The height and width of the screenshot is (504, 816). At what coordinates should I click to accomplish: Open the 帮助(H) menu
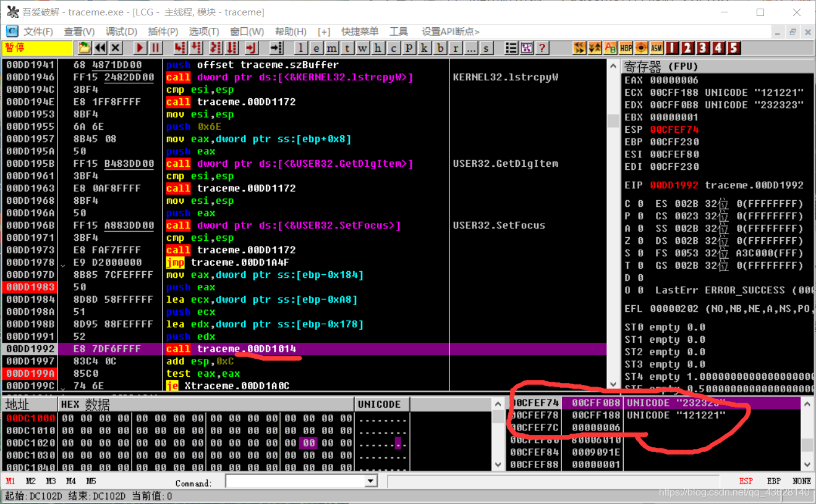coord(291,31)
